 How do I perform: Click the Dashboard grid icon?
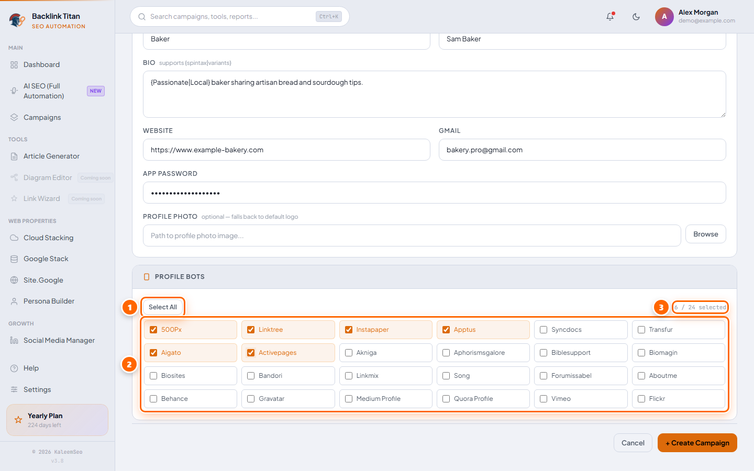tap(14, 65)
